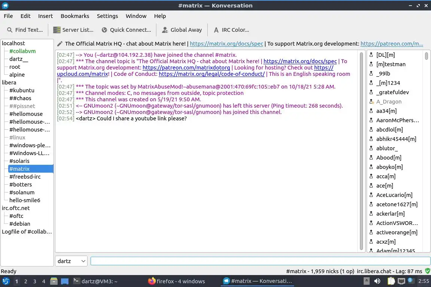Viewport: 431px width, 287px height.
Task: Open the nickname dartz dropdown
Action: [71, 261]
